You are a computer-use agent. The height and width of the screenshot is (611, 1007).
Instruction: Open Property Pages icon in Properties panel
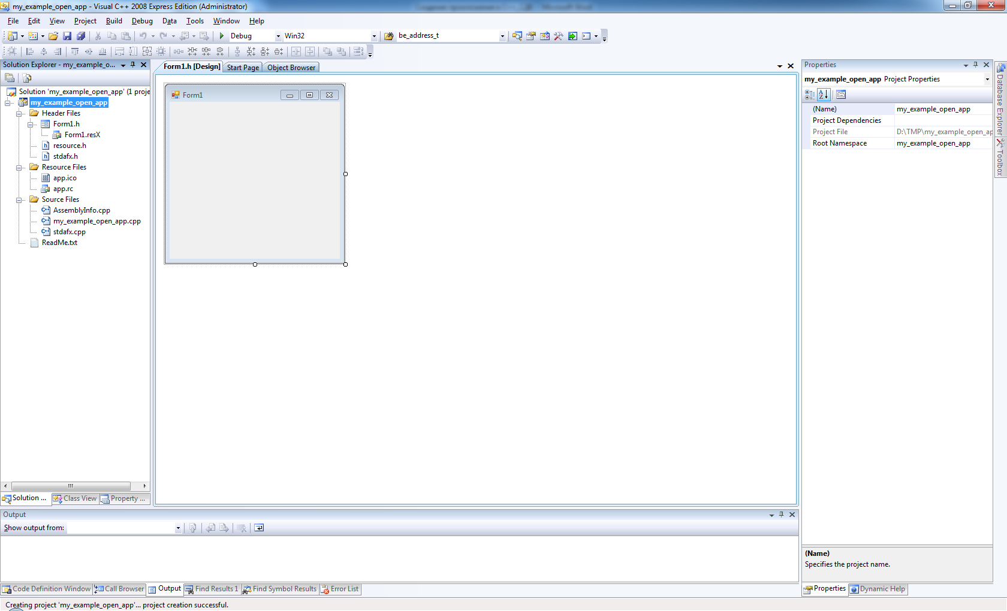pyautogui.click(x=841, y=95)
